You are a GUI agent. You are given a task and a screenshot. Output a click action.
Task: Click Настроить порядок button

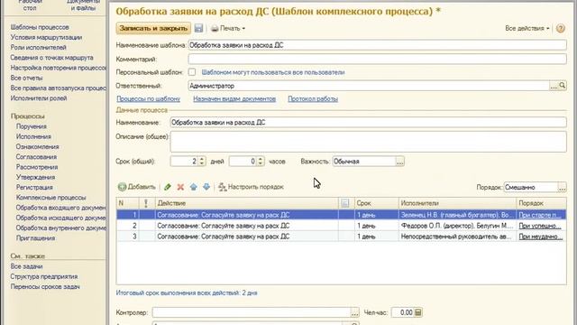point(251,187)
